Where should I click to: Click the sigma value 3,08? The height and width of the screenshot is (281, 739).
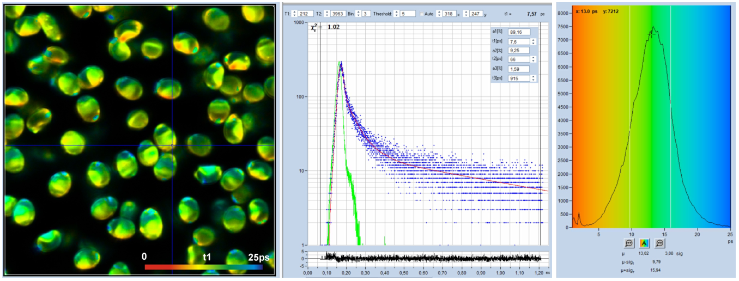669,253
